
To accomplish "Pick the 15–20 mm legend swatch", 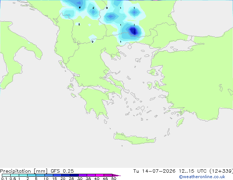I will pos(57,175).
